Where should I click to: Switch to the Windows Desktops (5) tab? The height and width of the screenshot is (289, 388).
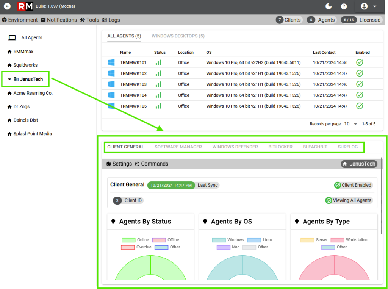178,36
